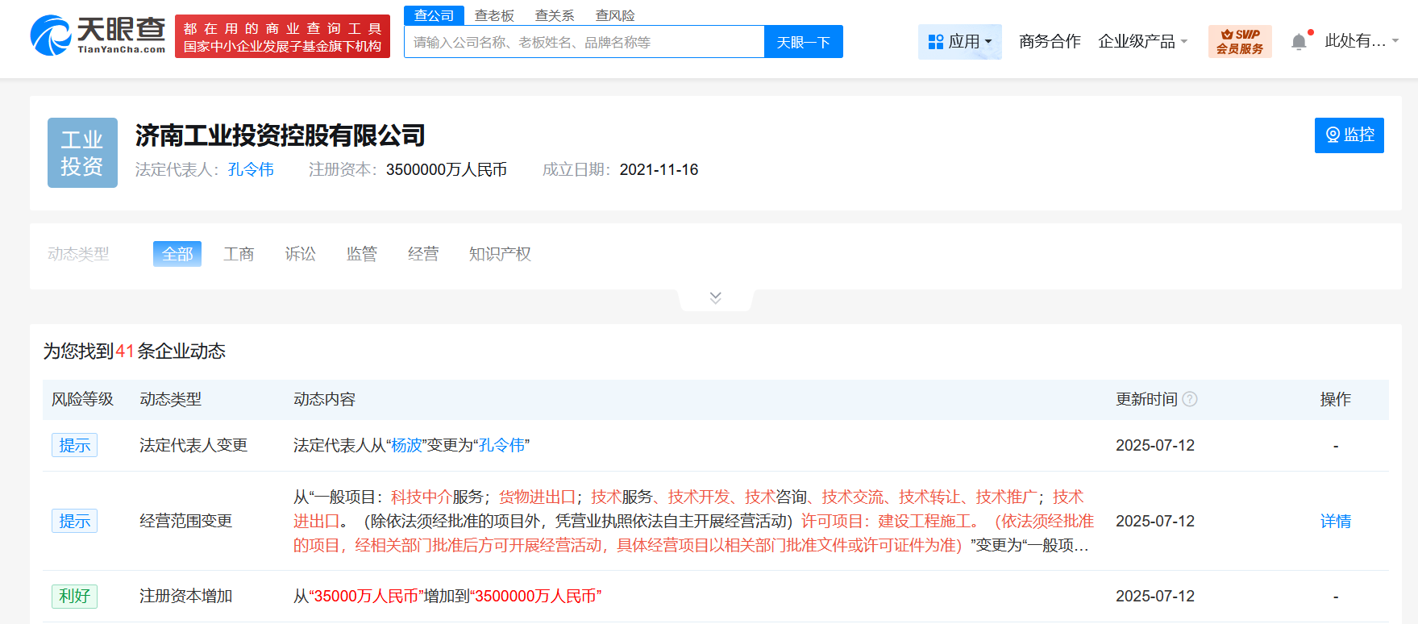The height and width of the screenshot is (624, 1418).
Task: Click the 监控 monitor button
Action: pyautogui.click(x=1349, y=135)
